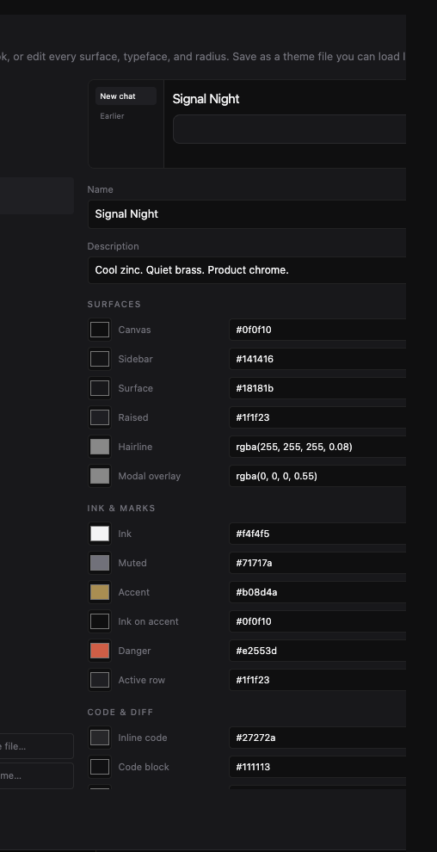Edit the Modal overlay rgba value

[317, 477]
